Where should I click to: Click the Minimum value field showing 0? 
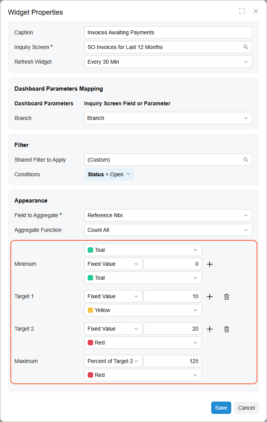[172, 264]
